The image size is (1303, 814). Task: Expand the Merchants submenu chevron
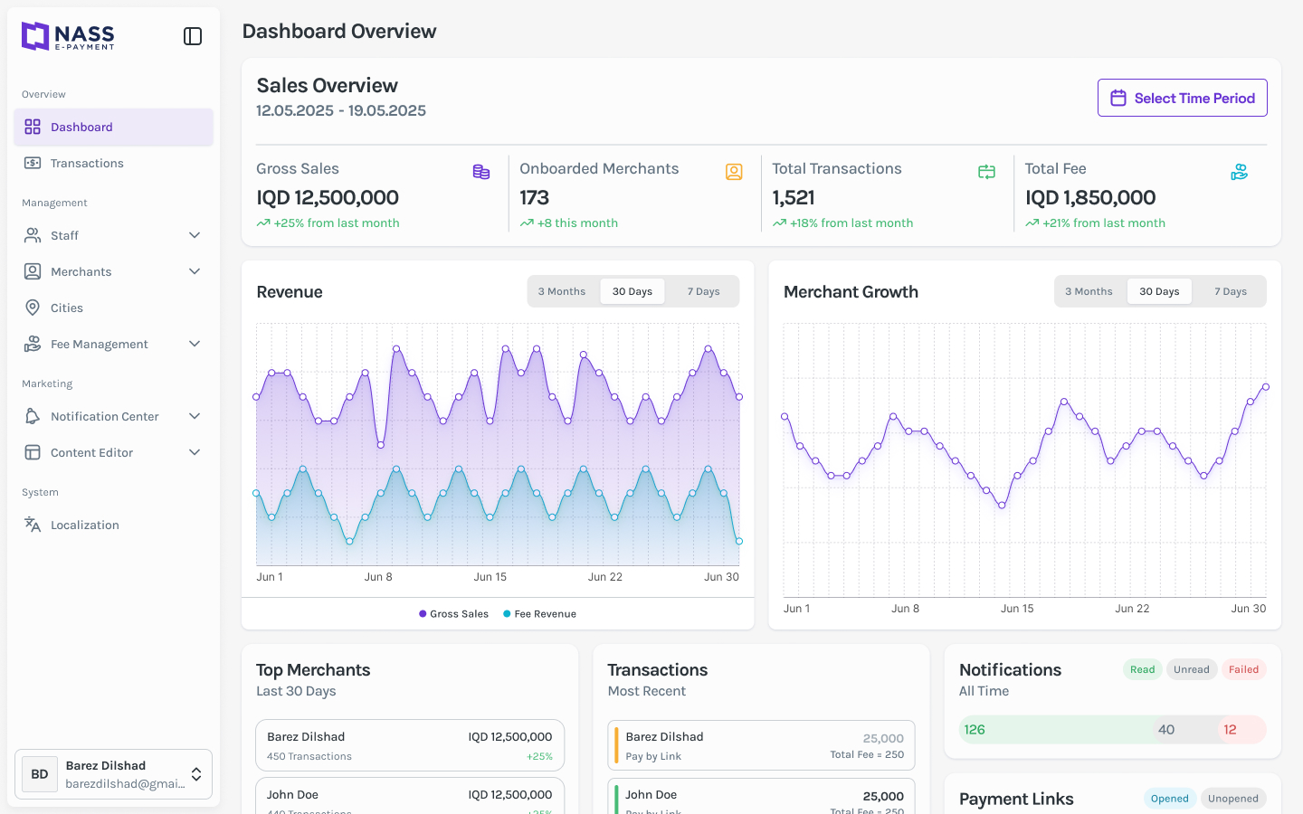click(195, 271)
